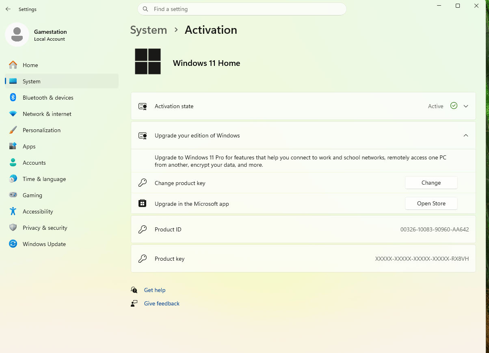Click the Product ID key icon
Image resolution: width=489 pixels, height=353 pixels.
[143, 229]
